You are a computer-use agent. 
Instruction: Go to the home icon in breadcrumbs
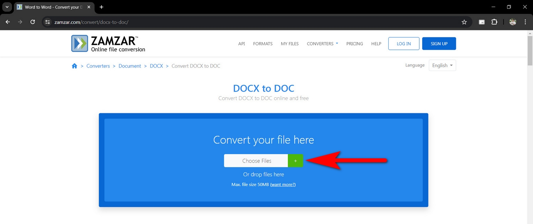point(74,66)
